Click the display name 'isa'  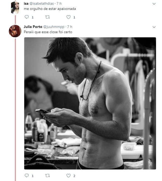pyautogui.click(x=26, y=4)
